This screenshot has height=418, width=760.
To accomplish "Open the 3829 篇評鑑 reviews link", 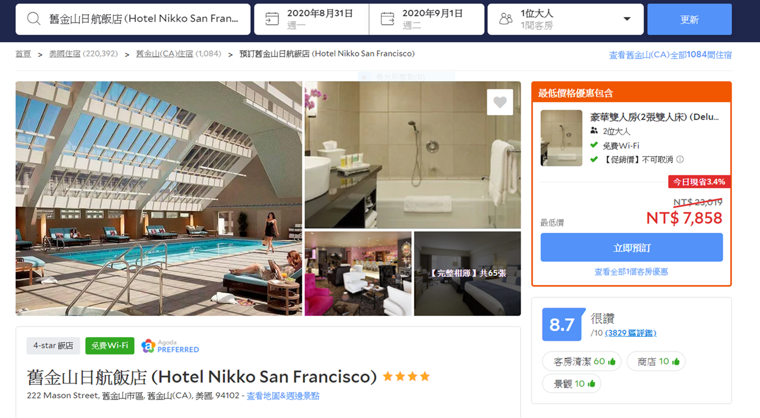I will pos(630,333).
